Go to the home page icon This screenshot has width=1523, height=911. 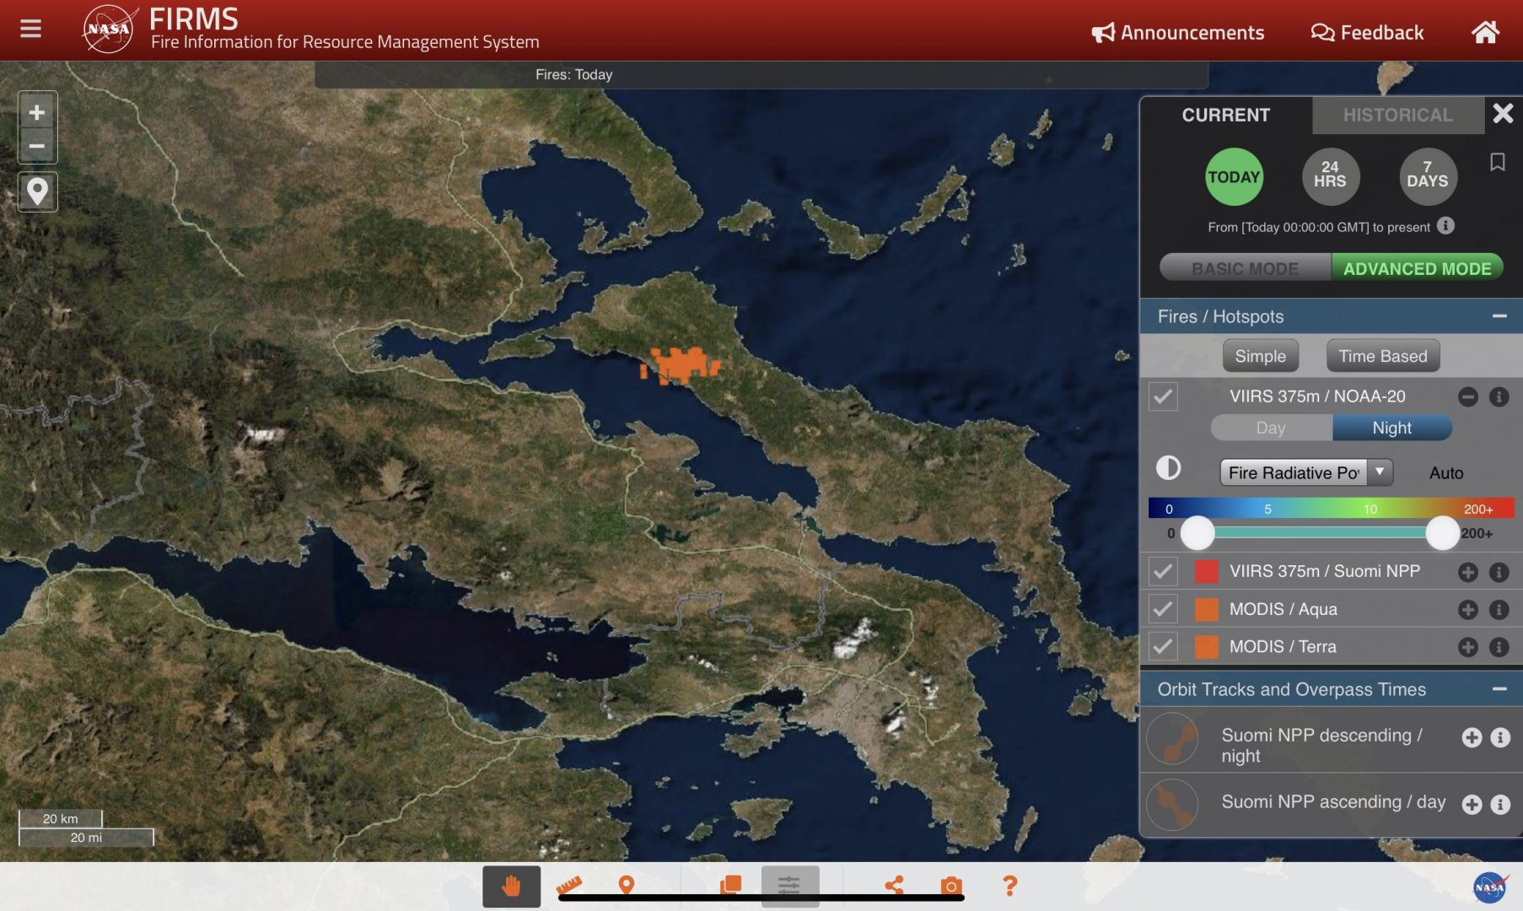(x=1485, y=32)
